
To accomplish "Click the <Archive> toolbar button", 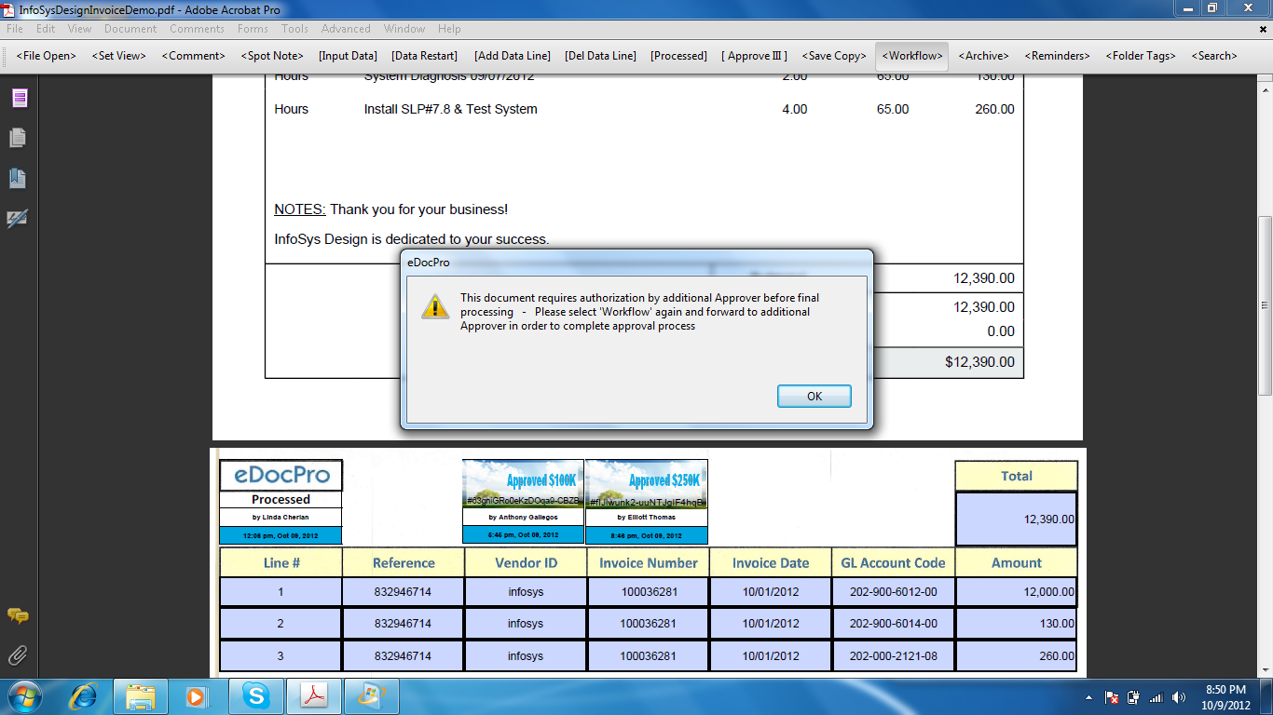I will pyautogui.click(x=984, y=56).
